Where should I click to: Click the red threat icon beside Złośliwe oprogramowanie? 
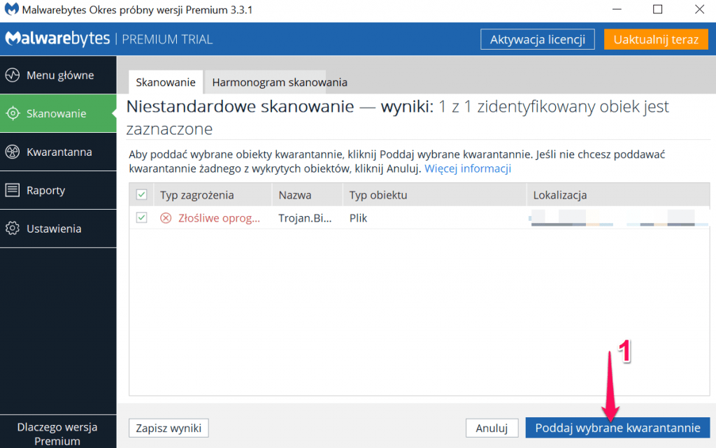tap(166, 218)
